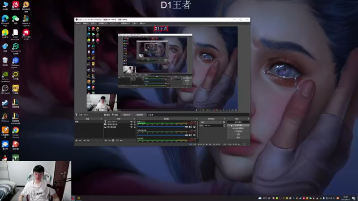Open Steam desktop shortcut

pyautogui.click(x=5, y=104)
